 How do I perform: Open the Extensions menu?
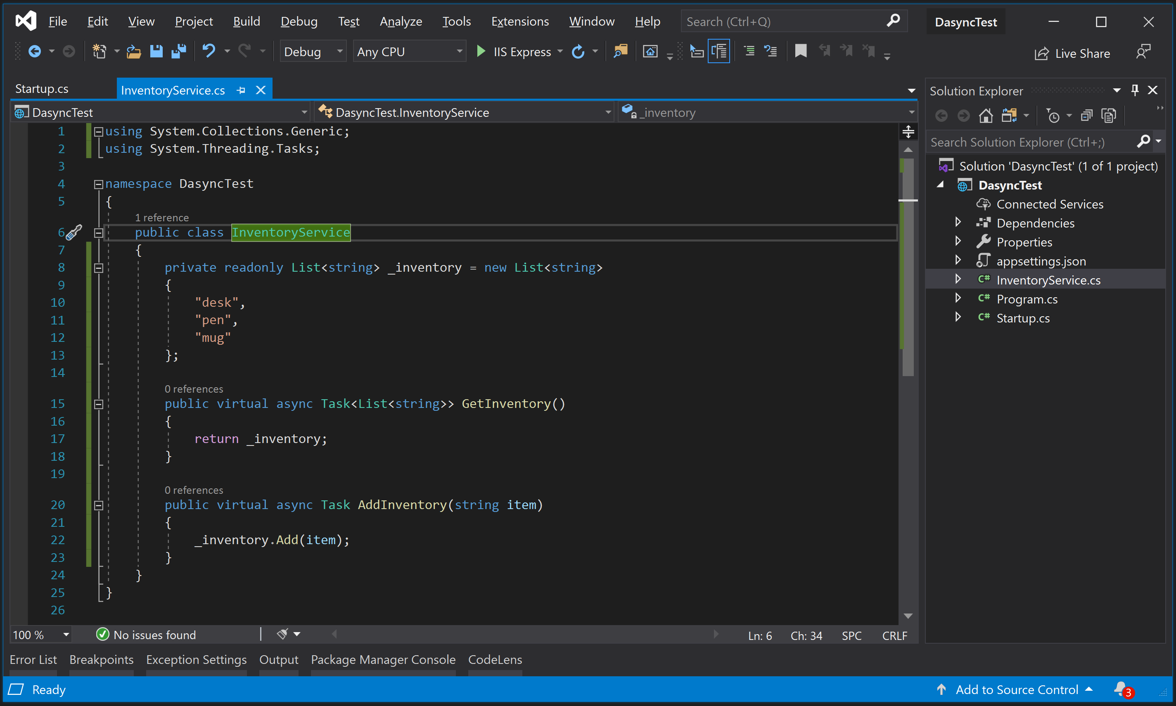520,21
